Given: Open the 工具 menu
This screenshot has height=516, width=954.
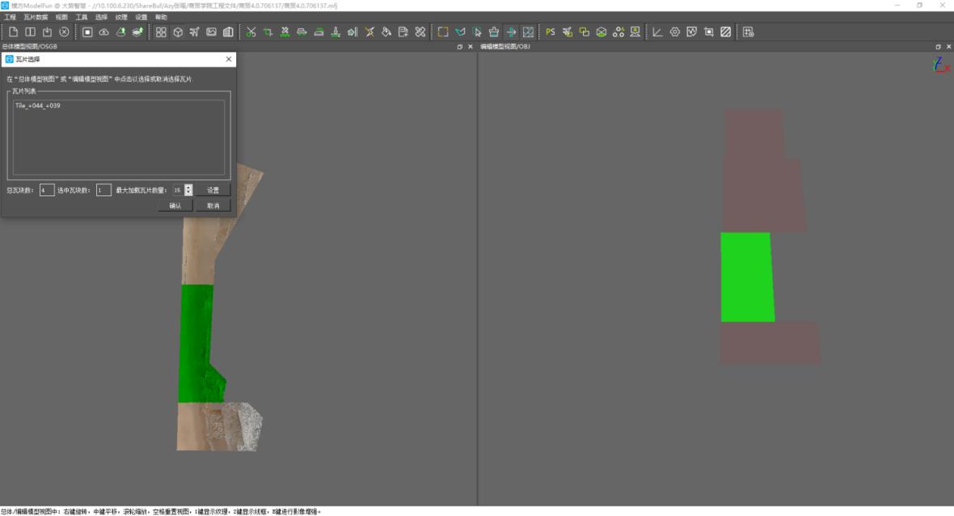Looking at the screenshot, I should click(82, 17).
